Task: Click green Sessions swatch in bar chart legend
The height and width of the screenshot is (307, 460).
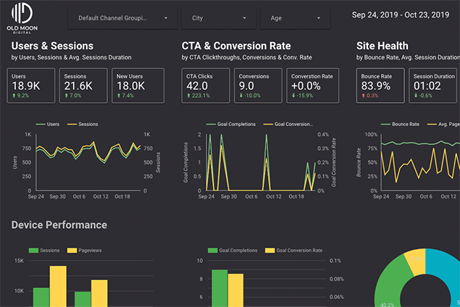Action: pos(33,251)
